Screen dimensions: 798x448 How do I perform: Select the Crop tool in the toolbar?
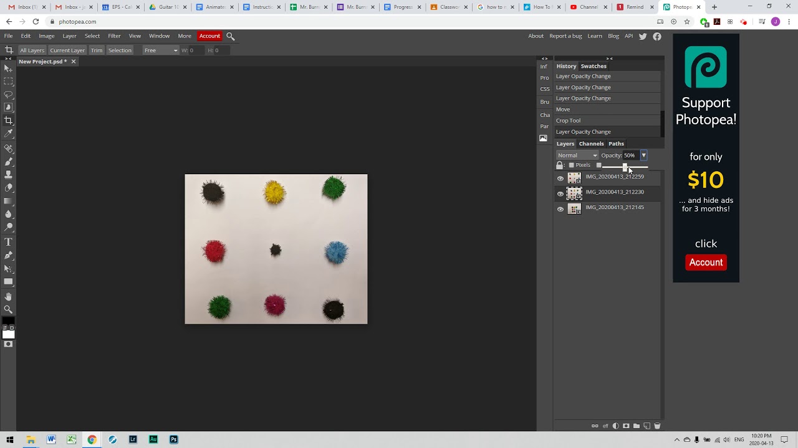pos(8,120)
